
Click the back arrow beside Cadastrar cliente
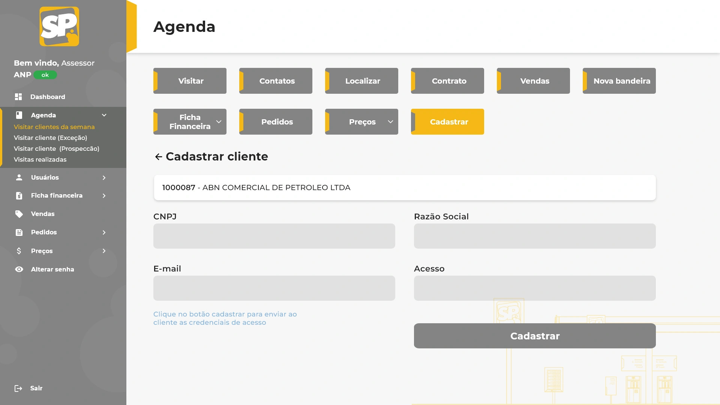point(159,157)
